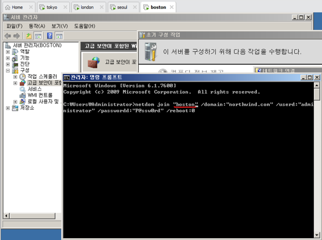This screenshot has width=322, height=240.
Task: Select 작업 스케줄러 in the tree
Action: point(42,77)
